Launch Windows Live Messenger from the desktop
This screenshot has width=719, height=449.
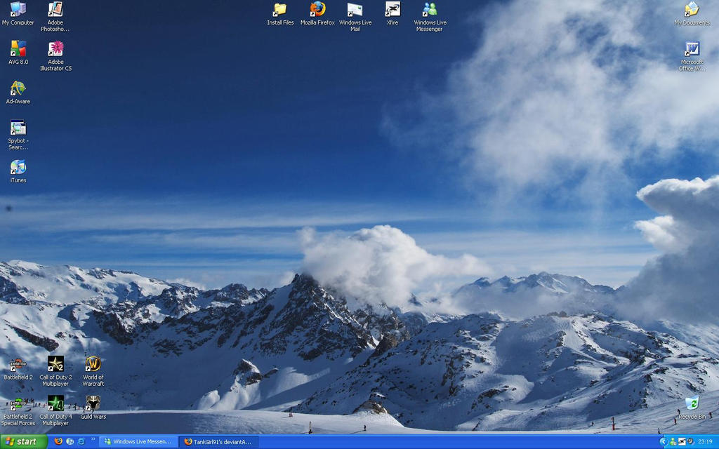tap(429, 11)
